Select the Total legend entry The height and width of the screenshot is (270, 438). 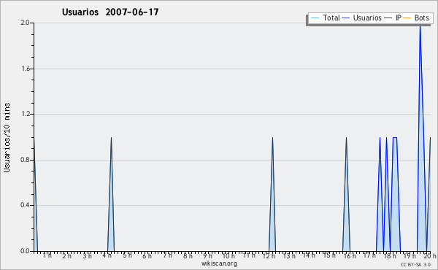(x=325, y=18)
